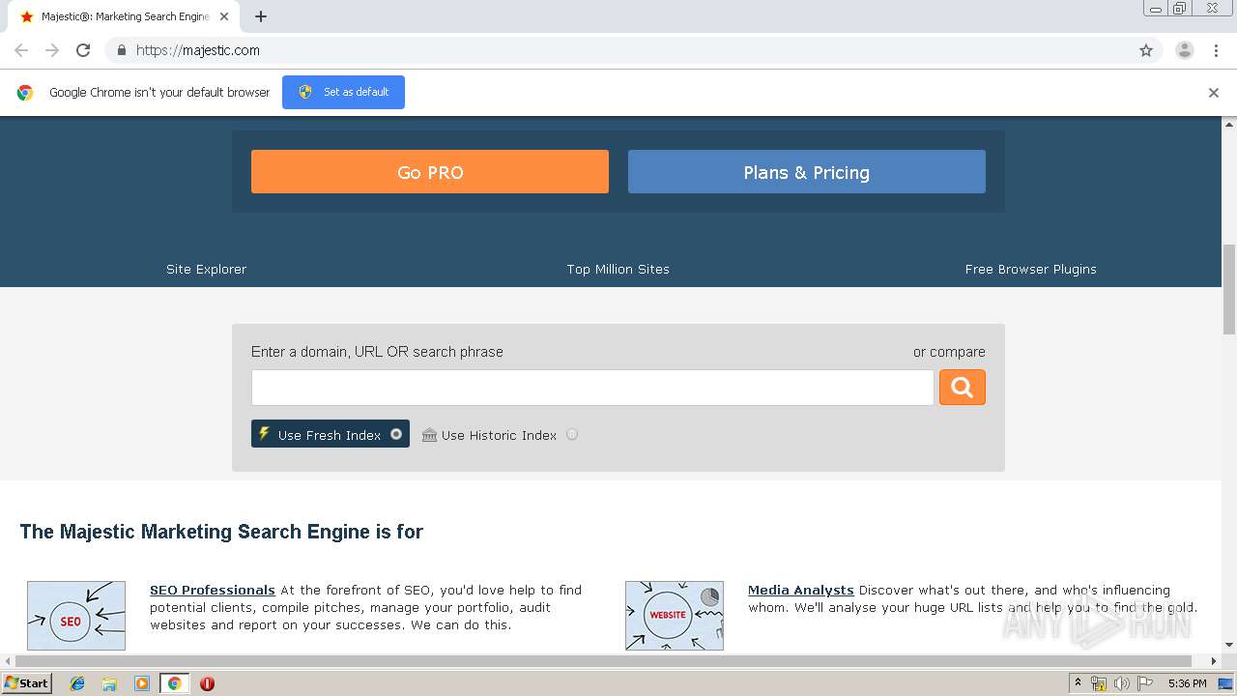Show hidden system tray icons

[1079, 683]
